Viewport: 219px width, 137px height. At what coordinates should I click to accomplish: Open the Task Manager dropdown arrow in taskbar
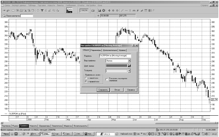(x=39, y=134)
